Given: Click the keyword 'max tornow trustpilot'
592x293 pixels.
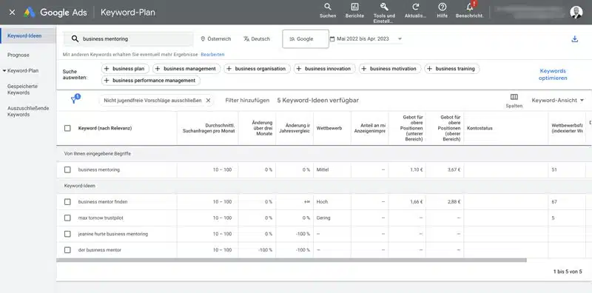Looking at the screenshot, I should pos(101,218).
